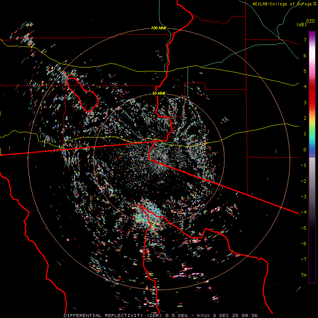Click the red lake-shaped outline northwest of radar
This screenshot has height=318, width=318.
tap(82, 94)
